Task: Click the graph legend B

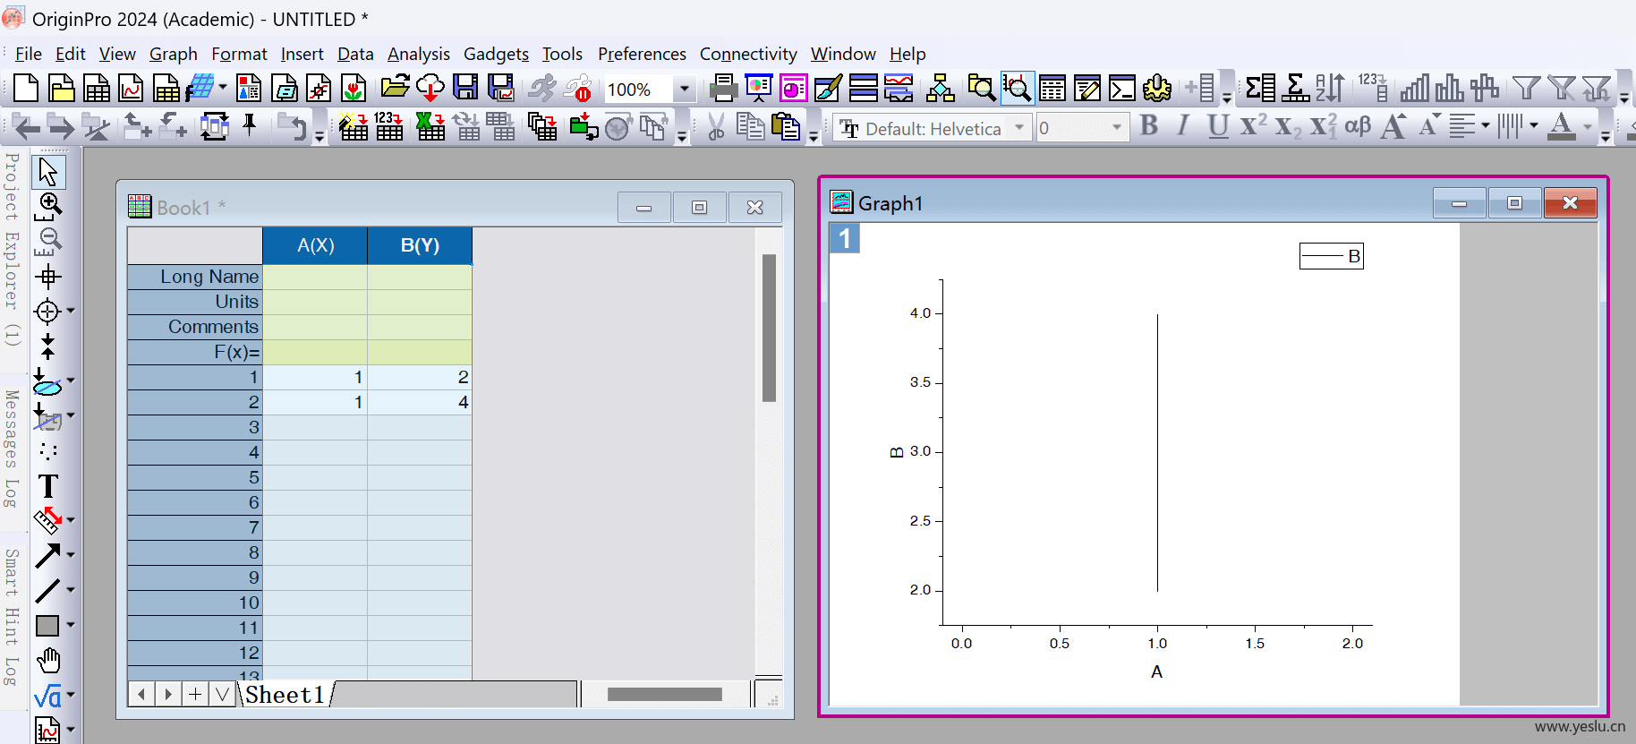Action: coord(1332,256)
